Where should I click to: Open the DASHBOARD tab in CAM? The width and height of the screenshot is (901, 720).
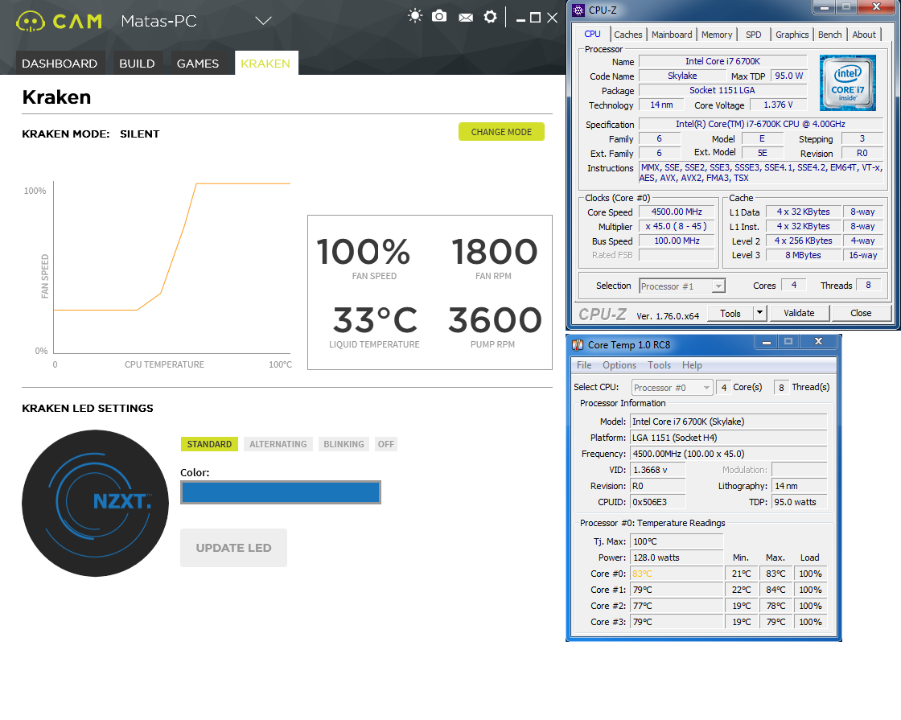pyautogui.click(x=60, y=64)
